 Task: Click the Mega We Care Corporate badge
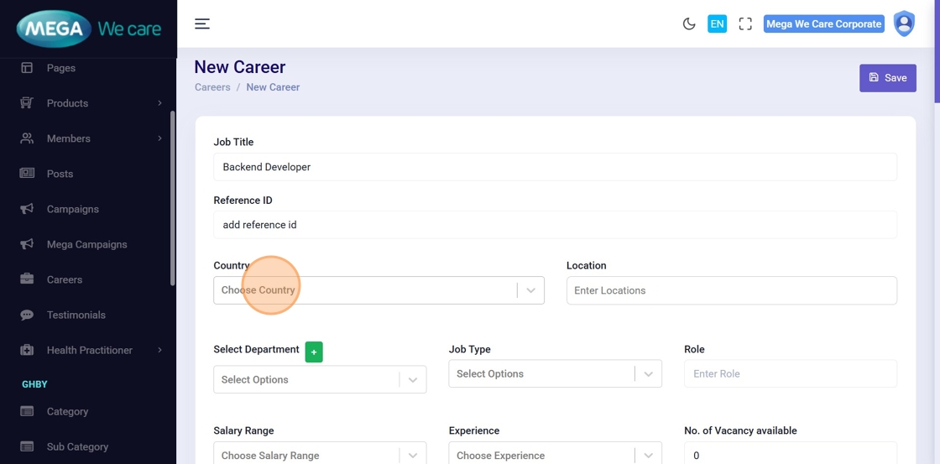pos(823,23)
